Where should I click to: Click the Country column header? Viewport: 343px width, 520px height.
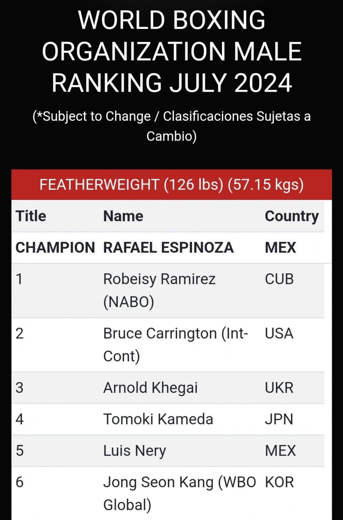tap(291, 216)
